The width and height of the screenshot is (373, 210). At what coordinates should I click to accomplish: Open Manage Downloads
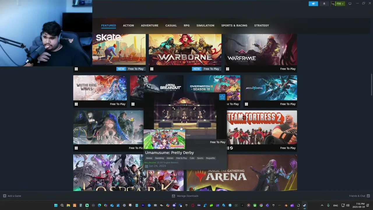pos(185,196)
